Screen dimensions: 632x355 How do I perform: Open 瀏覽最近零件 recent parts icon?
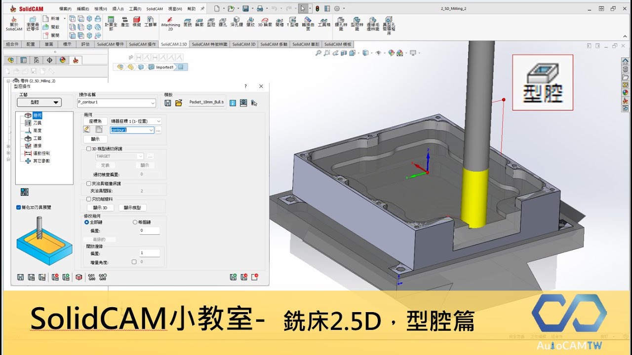(x=33, y=23)
